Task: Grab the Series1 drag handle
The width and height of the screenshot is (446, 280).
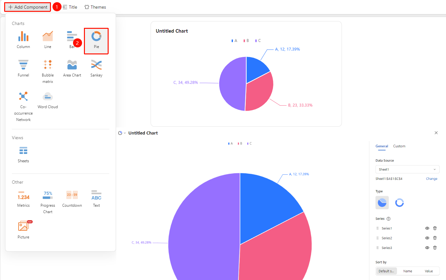Action: click(377, 228)
